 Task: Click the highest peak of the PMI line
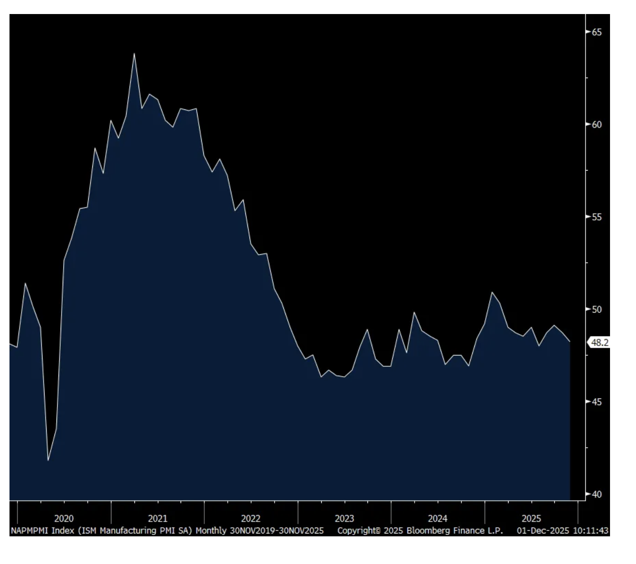(x=134, y=54)
